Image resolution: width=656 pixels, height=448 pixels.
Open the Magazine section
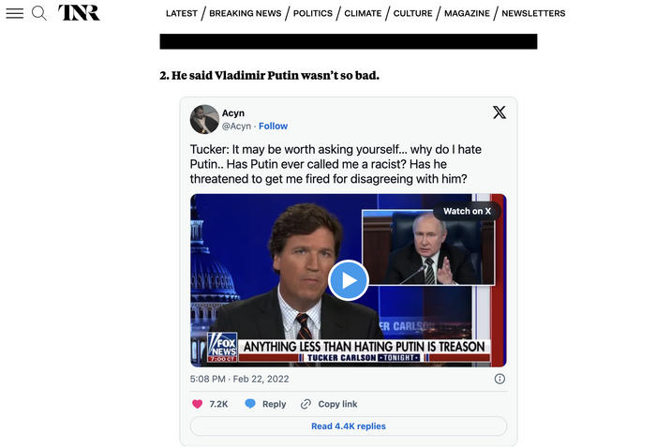coord(467,13)
